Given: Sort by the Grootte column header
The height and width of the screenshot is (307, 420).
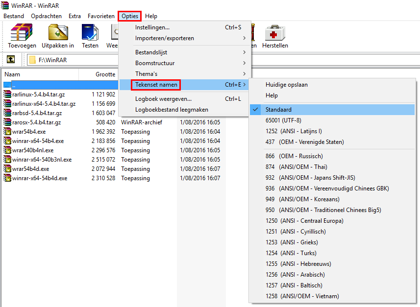Looking at the screenshot, I should [x=99, y=74].
